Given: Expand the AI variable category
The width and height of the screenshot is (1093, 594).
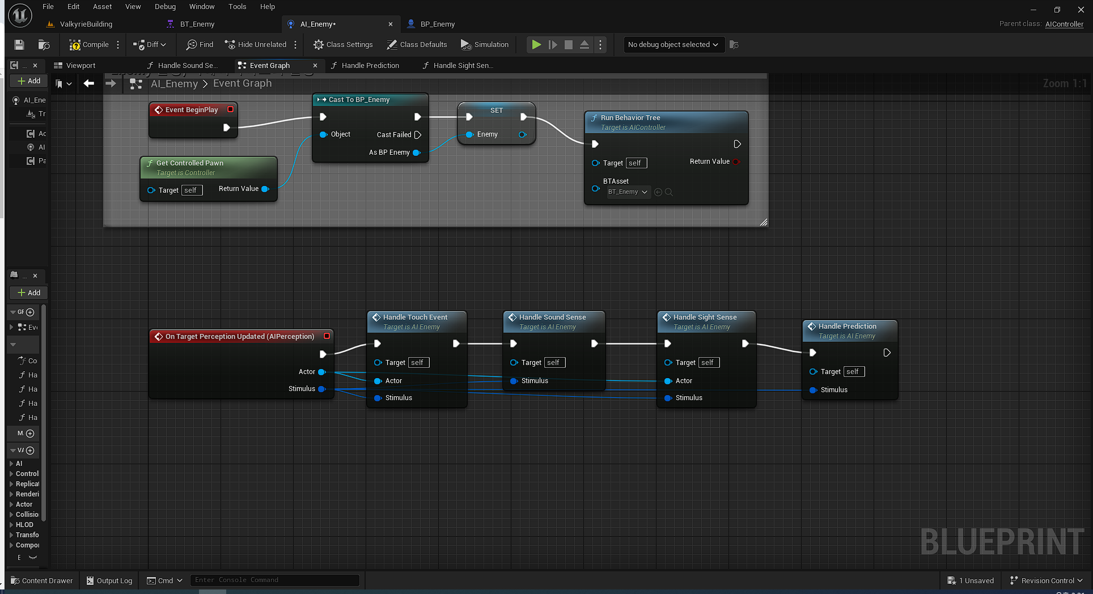Looking at the screenshot, I should (11, 464).
